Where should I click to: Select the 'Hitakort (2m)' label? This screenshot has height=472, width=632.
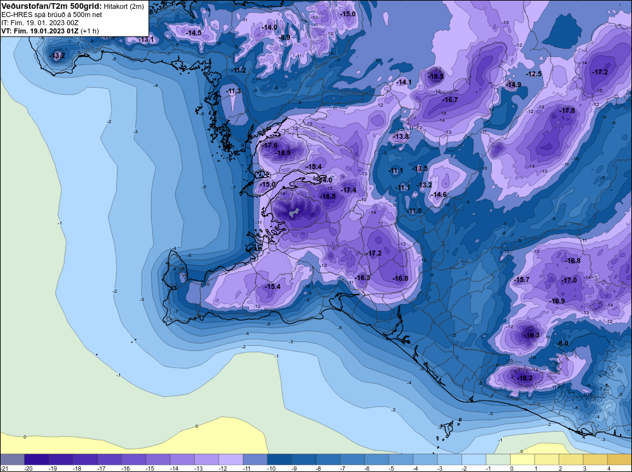pos(124,6)
